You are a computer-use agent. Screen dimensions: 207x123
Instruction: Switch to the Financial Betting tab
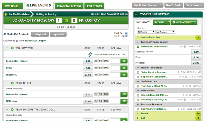(69, 6)
